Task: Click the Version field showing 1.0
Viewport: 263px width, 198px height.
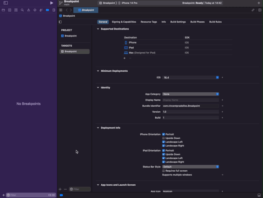Action: pyautogui.click(x=190, y=112)
